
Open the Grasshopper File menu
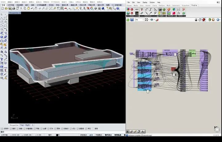coord(129,2)
